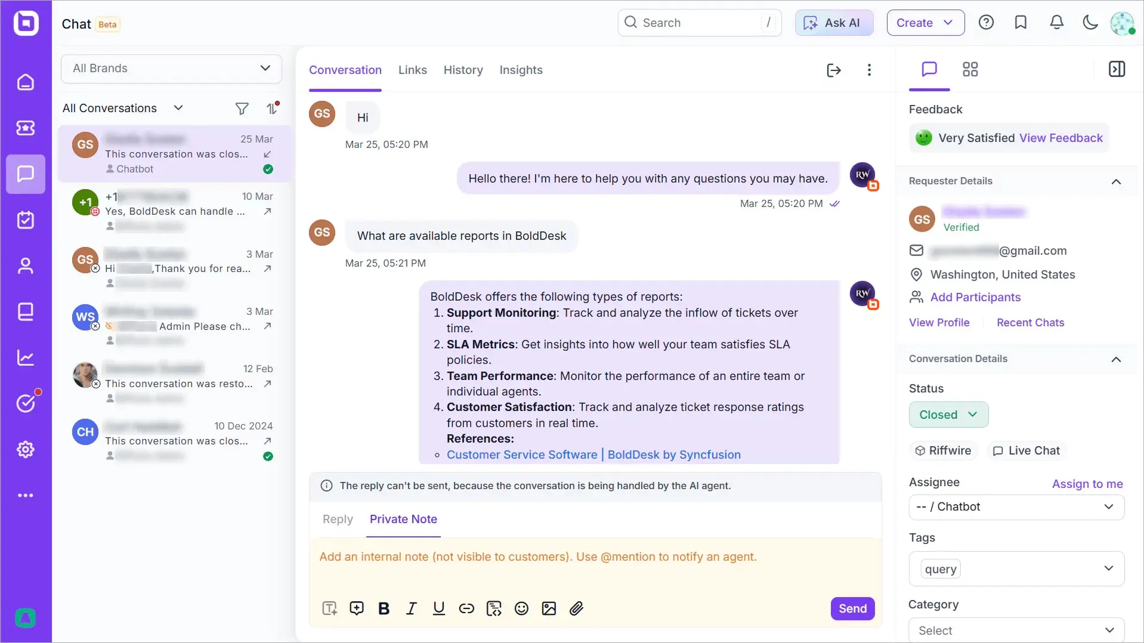The image size is (1144, 643).
Task: Open the All Brands dropdown
Action: pyautogui.click(x=171, y=69)
